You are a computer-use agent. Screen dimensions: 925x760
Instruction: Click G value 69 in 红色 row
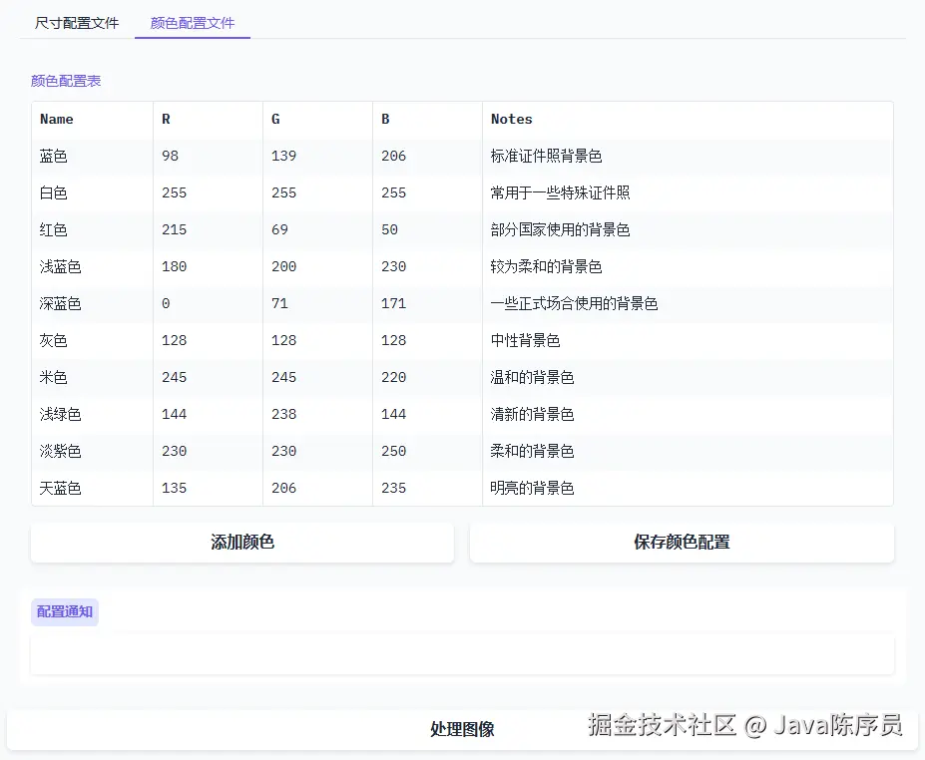[317, 230]
